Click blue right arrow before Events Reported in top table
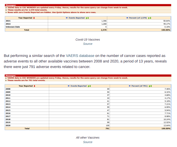 click(67, 18)
